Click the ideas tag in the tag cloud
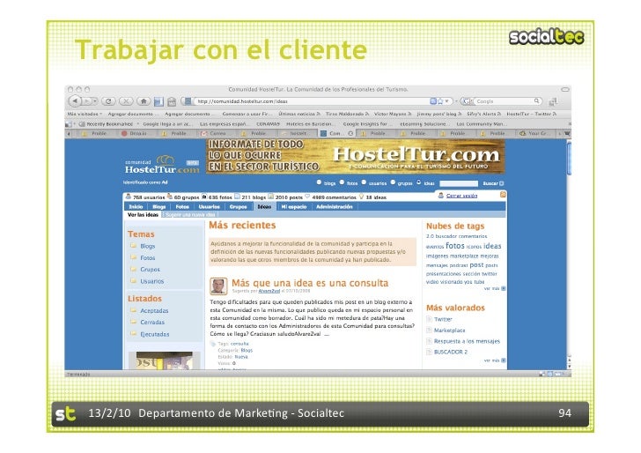The height and width of the screenshot is (453, 641). [492, 246]
